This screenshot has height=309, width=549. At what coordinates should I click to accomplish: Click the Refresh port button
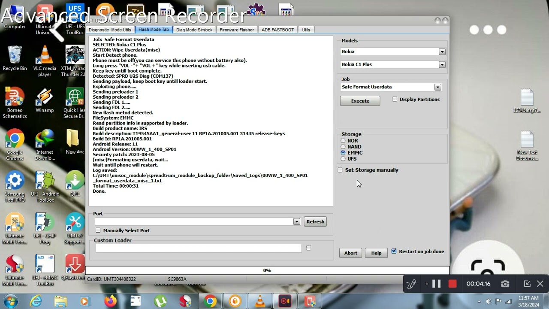(x=315, y=221)
